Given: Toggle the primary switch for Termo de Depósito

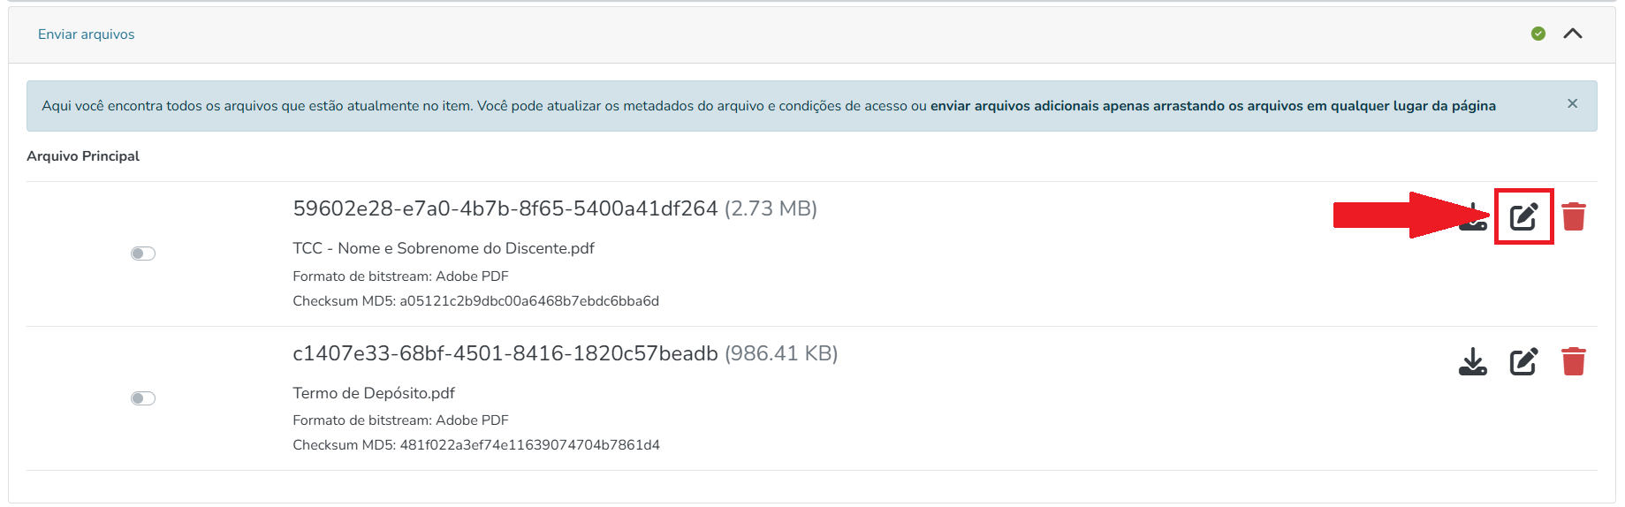Looking at the screenshot, I should [x=143, y=398].
